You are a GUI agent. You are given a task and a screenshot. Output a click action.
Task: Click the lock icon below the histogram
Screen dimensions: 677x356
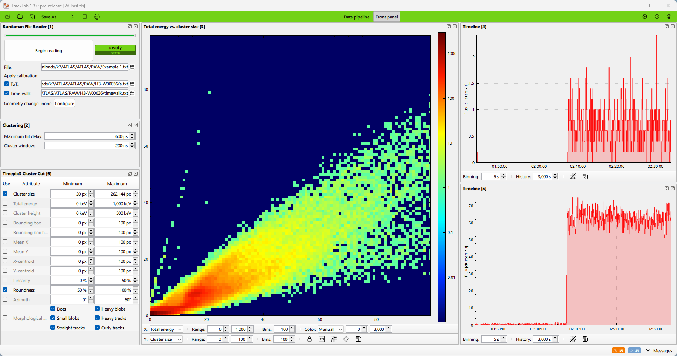(309, 339)
